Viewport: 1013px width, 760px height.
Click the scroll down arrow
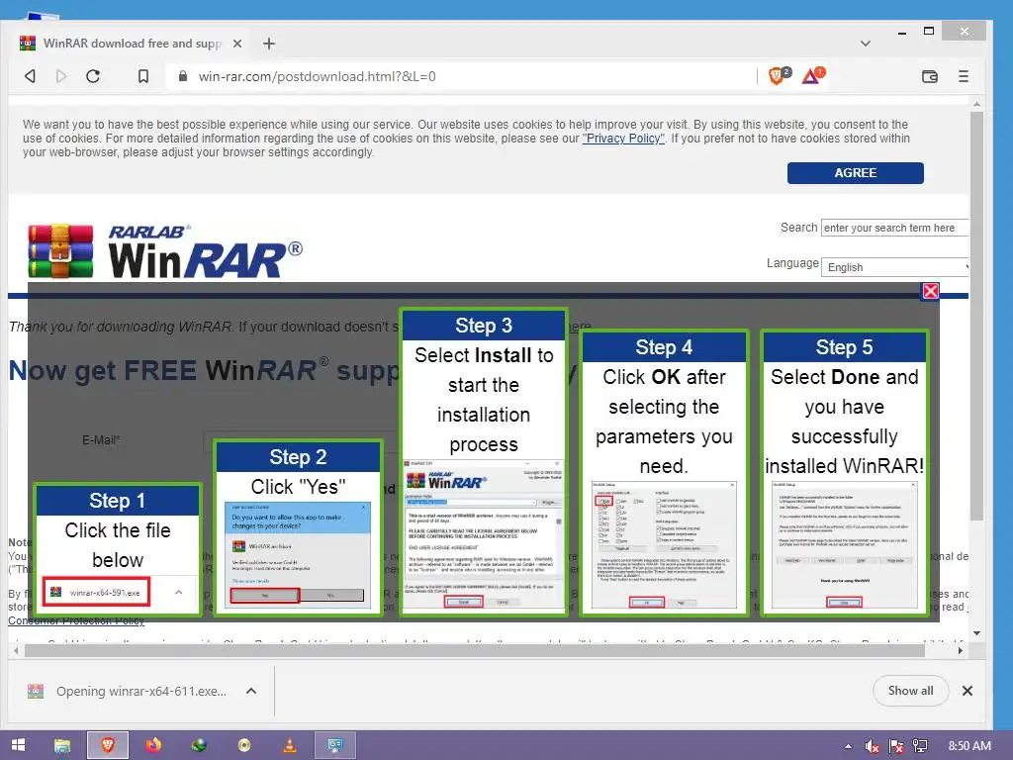pos(976,633)
